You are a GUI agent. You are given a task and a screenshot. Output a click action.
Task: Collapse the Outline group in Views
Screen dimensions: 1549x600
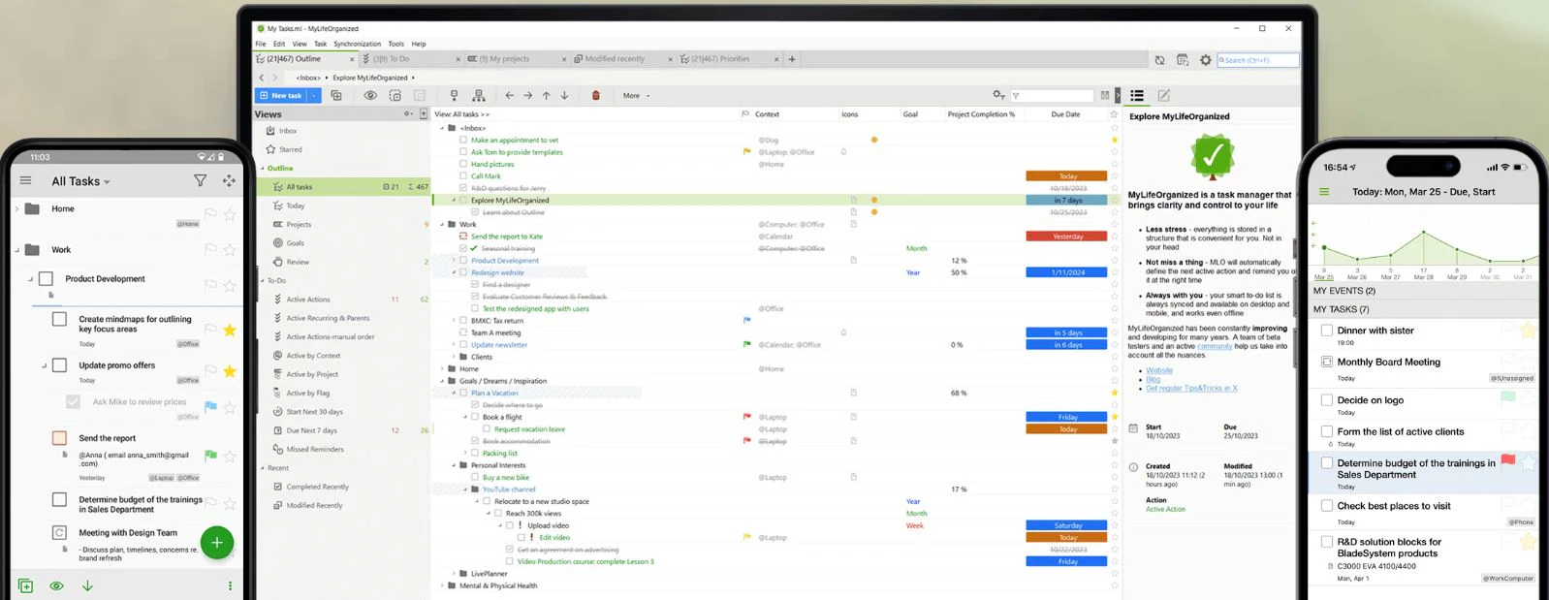tap(262, 168)
